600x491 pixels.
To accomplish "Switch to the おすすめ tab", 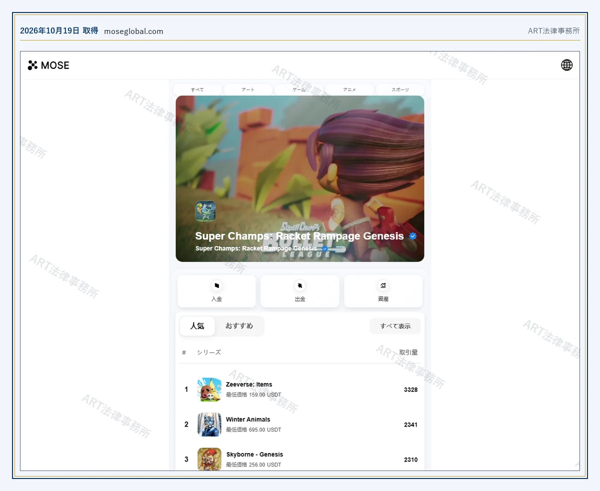I will coord(239,326).
